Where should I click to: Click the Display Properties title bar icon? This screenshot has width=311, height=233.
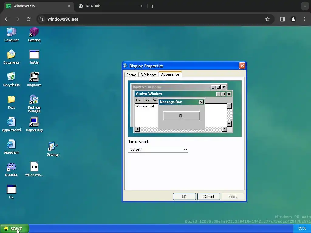click(125, 66)
